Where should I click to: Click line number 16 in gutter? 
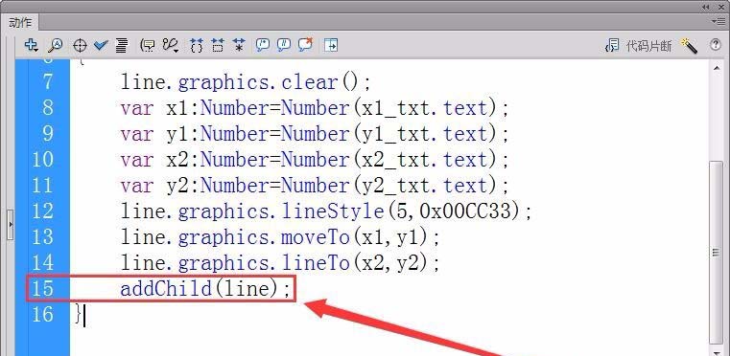43,314
